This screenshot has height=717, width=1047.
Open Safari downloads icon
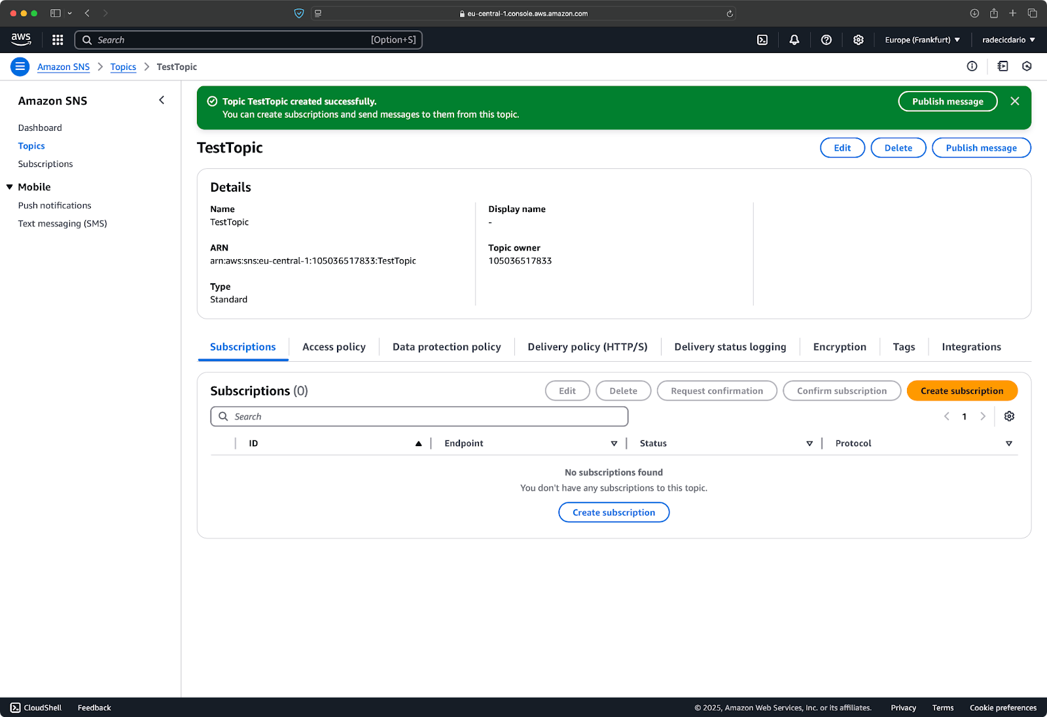(x=974, y=13)
